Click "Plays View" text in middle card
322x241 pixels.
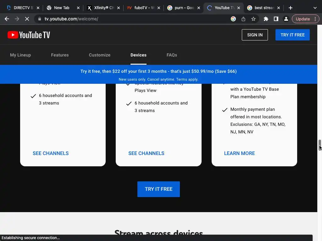pos(145,90)
